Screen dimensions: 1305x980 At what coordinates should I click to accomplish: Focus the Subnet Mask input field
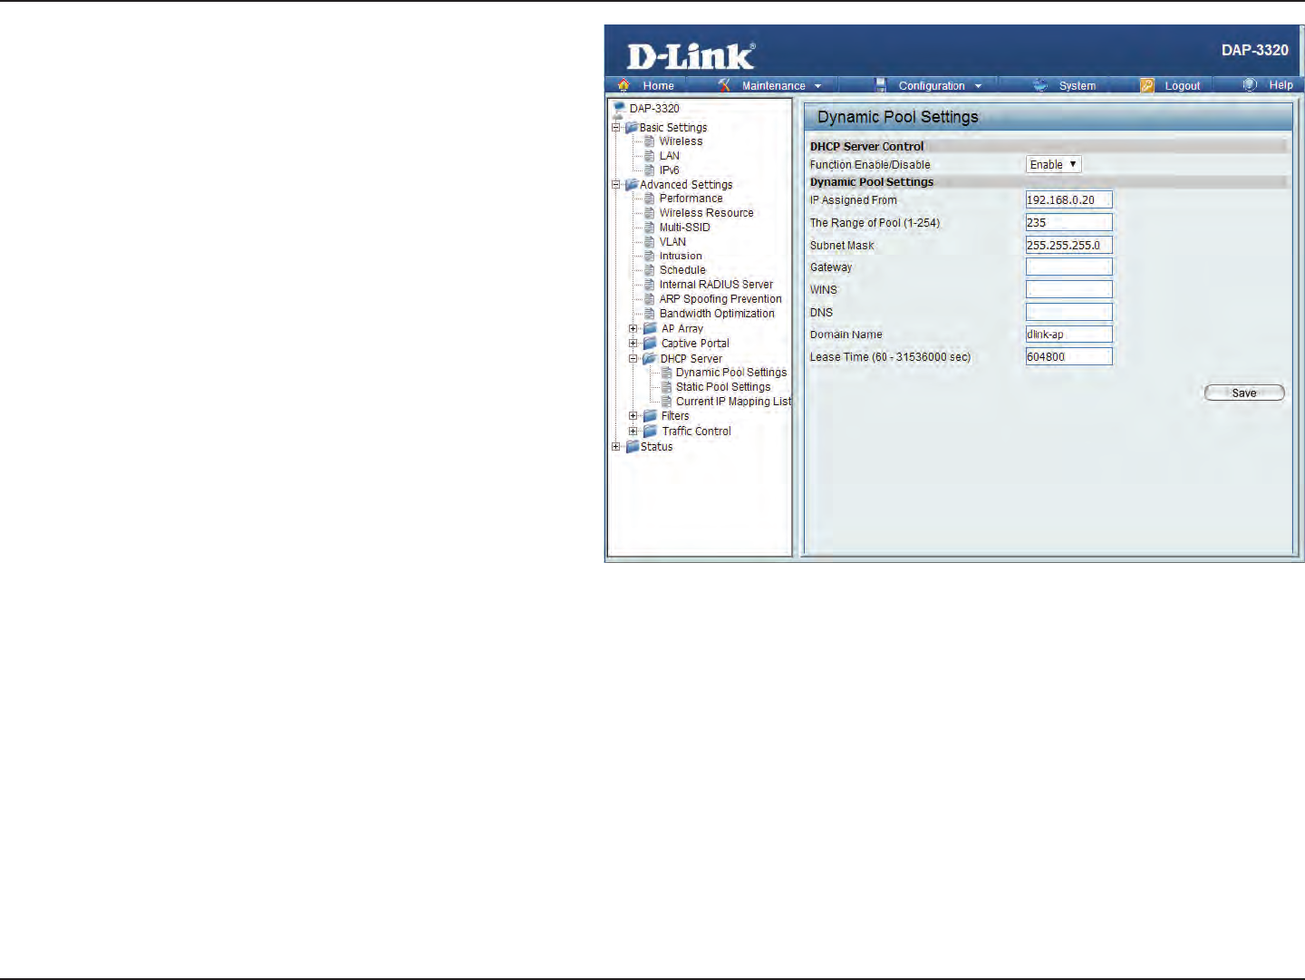[x=1068, y=245]
